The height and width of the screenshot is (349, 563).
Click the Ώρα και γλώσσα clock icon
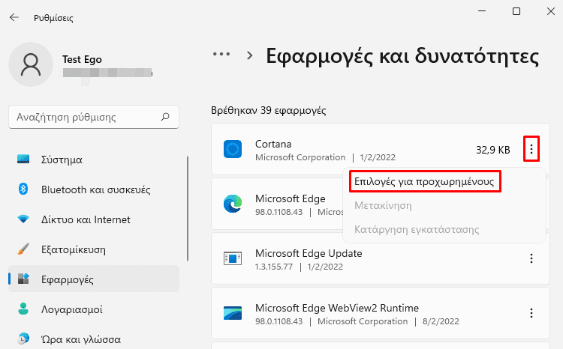click(x=23, y=339)
